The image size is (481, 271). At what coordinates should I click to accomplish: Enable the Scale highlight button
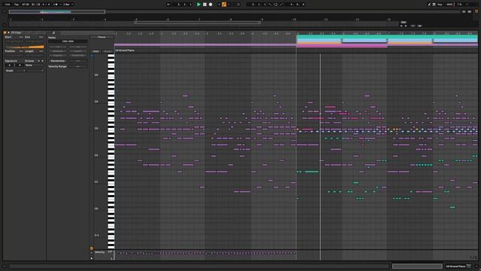tap(107, 51)
